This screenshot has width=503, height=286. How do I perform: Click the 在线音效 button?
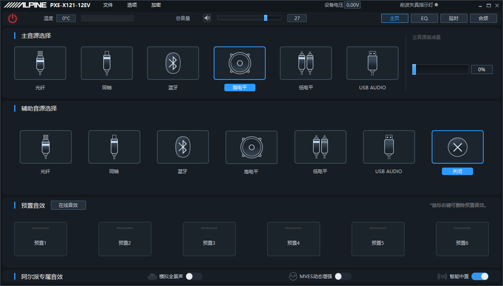[x=68, y=205]
